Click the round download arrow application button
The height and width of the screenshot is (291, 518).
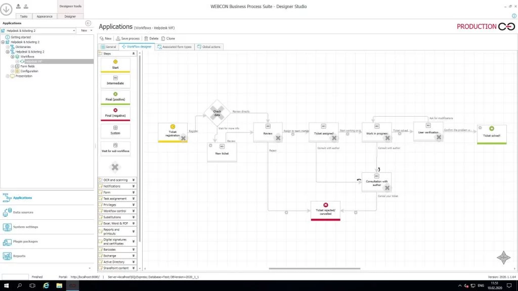[6, 9]
